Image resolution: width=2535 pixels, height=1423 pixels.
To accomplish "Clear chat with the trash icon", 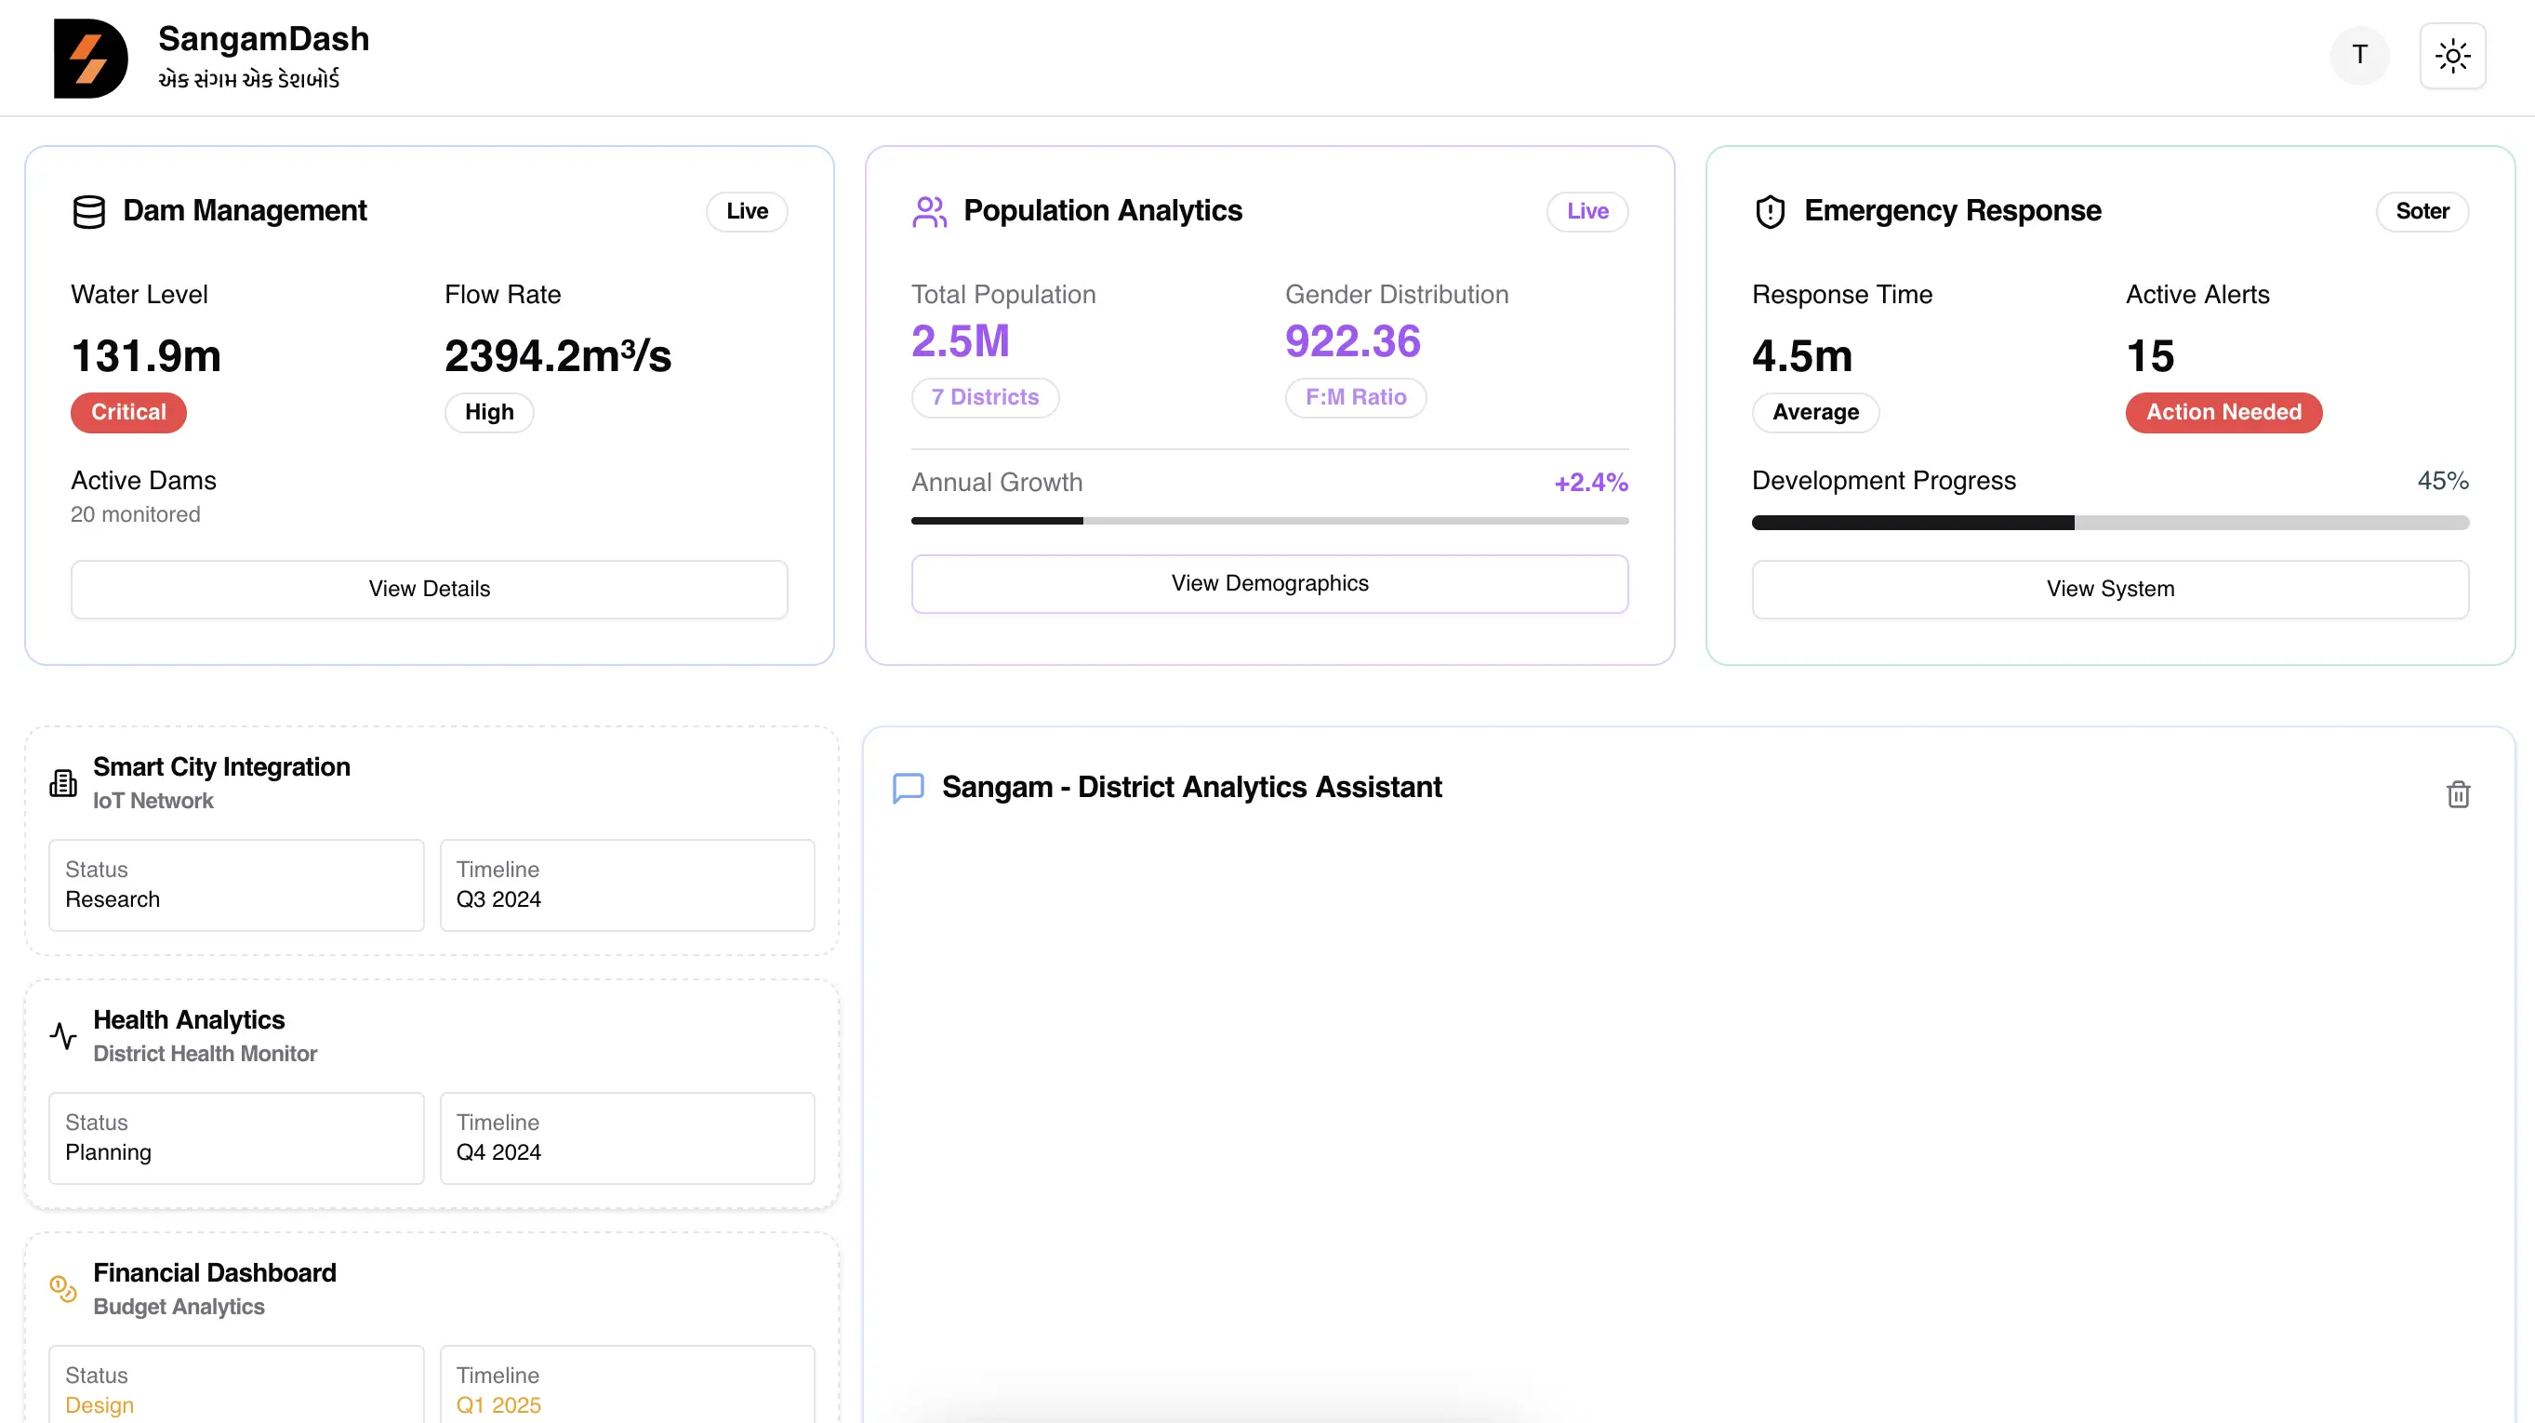I will (x=2457, y=794).
